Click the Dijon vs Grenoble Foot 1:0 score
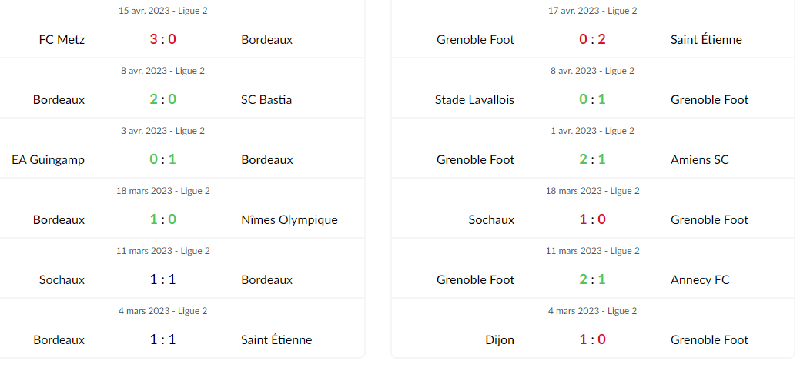Image resolution: width=800 pixels, height=371 pixels. point(592,340)
